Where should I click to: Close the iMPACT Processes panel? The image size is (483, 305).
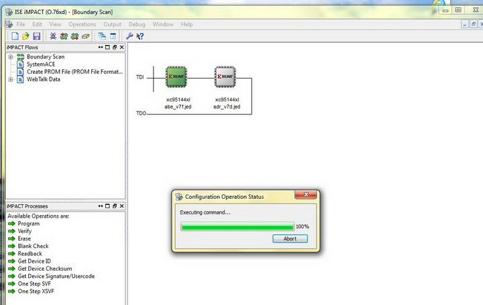coord(122,206)
